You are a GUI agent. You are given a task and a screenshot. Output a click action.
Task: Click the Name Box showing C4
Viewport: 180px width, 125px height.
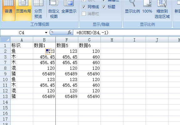tap(22, 33)
